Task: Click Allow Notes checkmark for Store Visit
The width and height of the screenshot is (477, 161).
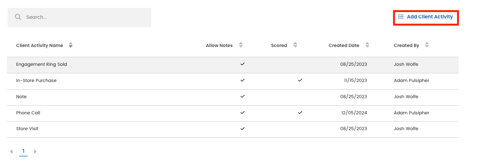Action: 242,129
